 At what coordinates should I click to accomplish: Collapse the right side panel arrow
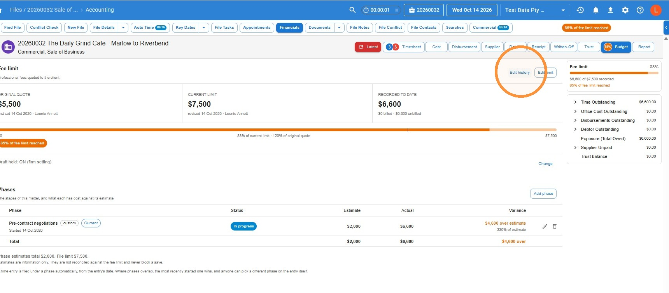coord(666,28)
